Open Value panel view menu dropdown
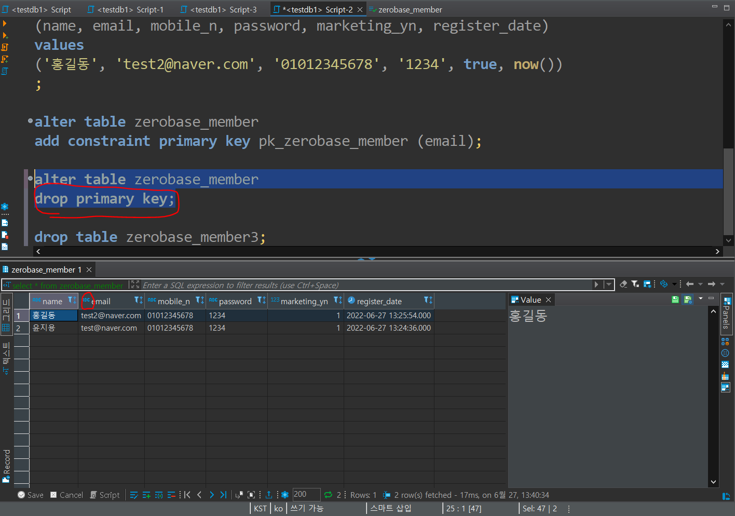Image resolution: width=735 pixels, height=516 pixels. coord(701,298)
